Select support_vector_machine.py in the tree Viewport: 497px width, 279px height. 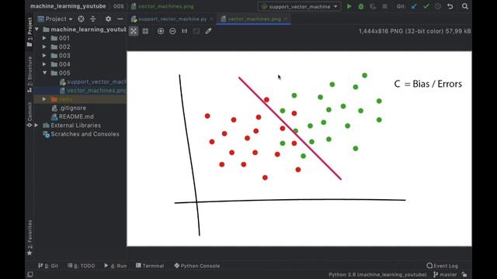[x=93, y=82]
